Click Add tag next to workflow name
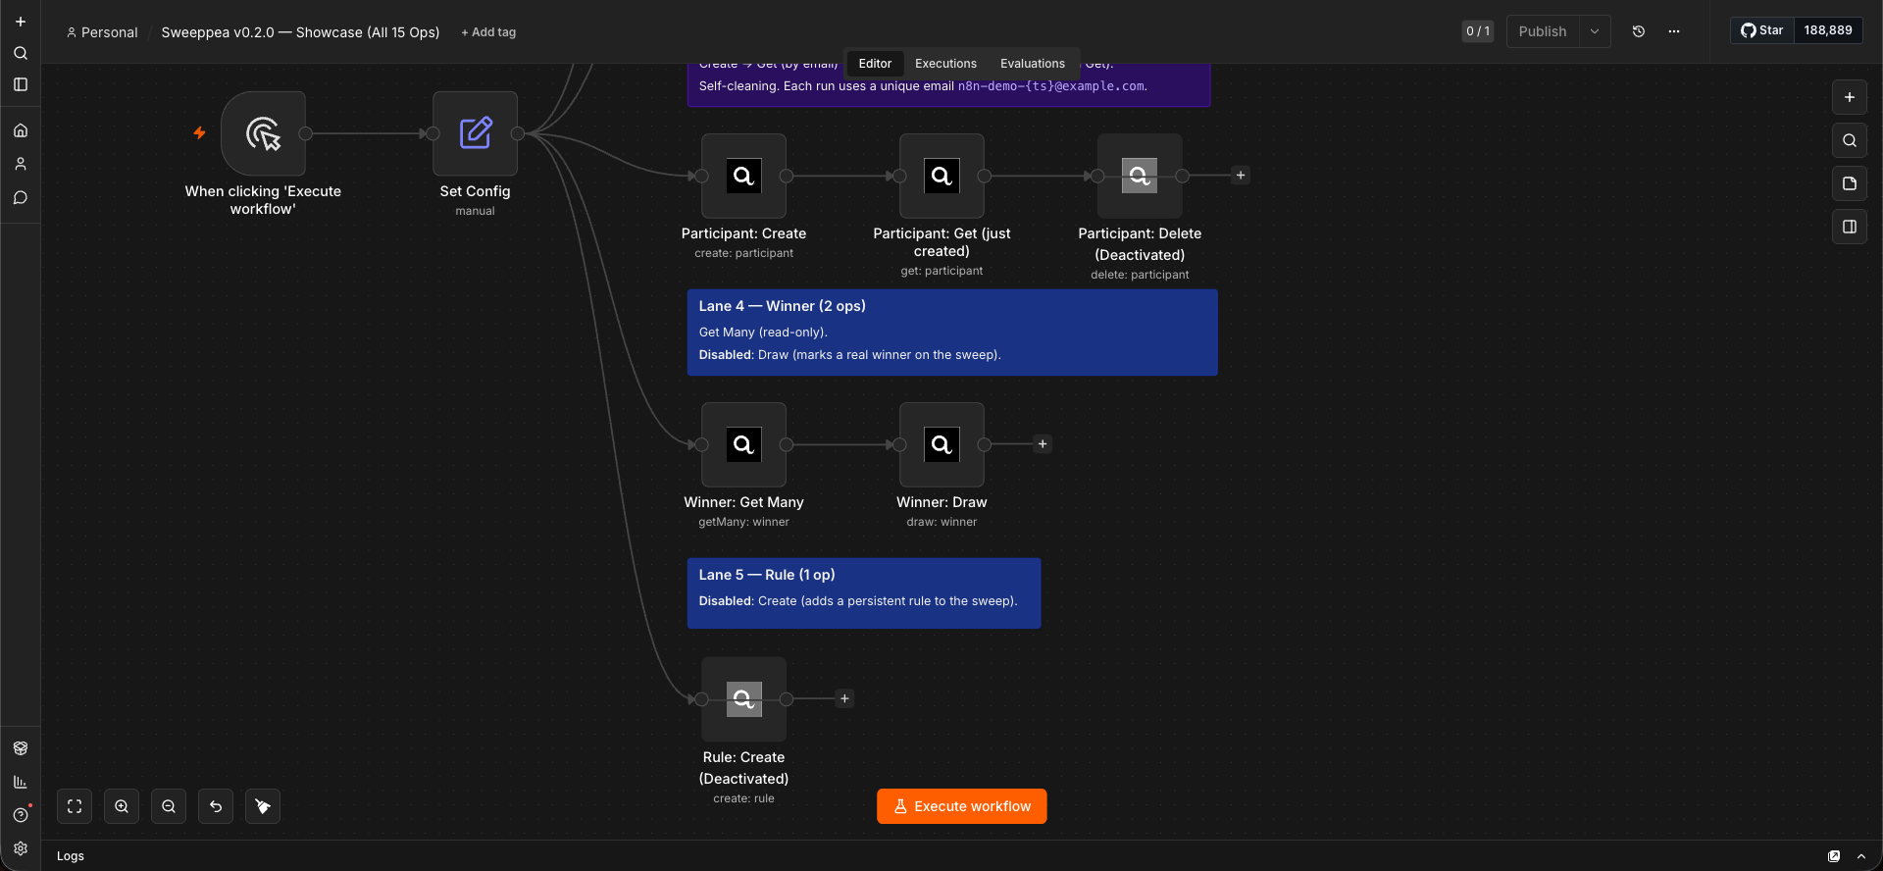This screenshot has height=871, width=1883. [x=488, y=32]
